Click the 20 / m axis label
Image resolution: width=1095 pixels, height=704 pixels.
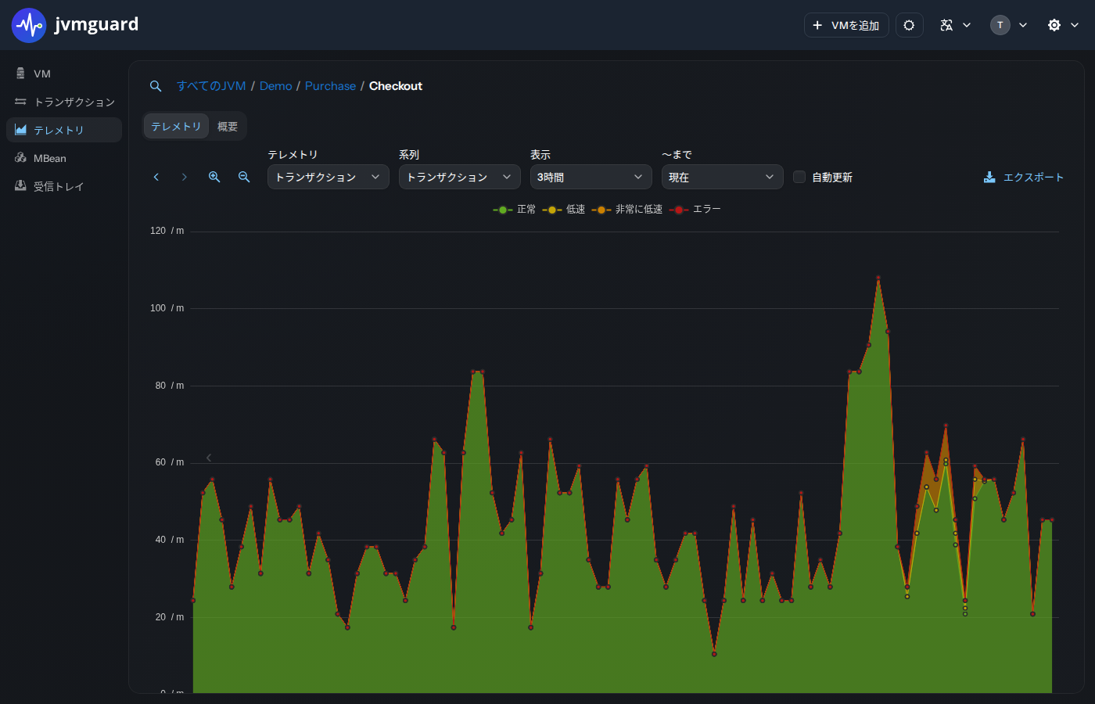[x=170, y=617]
